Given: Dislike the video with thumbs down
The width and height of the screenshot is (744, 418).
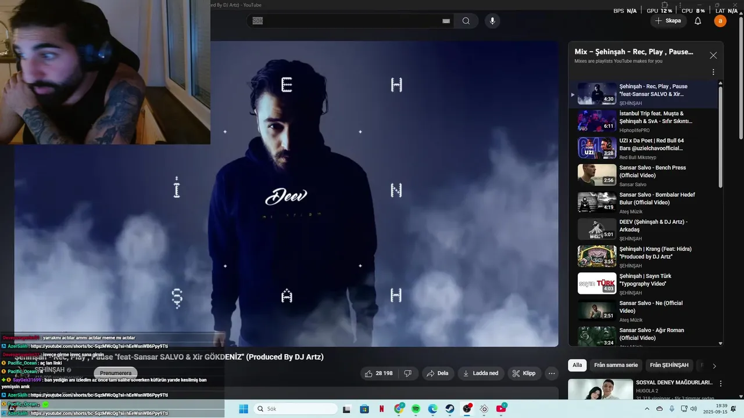Looking at the screenshot, I should [x=408, y=373].
